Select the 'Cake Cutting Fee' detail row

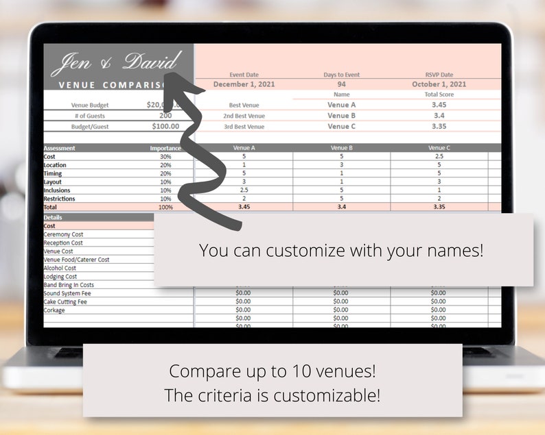(65, 302)
